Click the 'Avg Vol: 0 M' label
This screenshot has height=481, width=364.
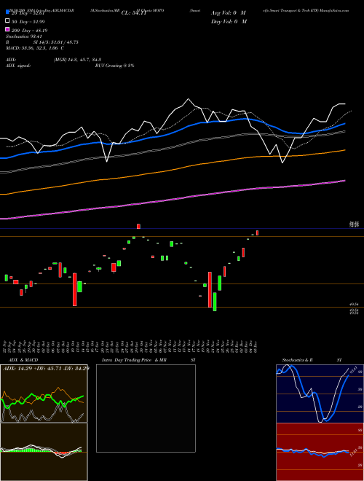click(x=229, y=13)
